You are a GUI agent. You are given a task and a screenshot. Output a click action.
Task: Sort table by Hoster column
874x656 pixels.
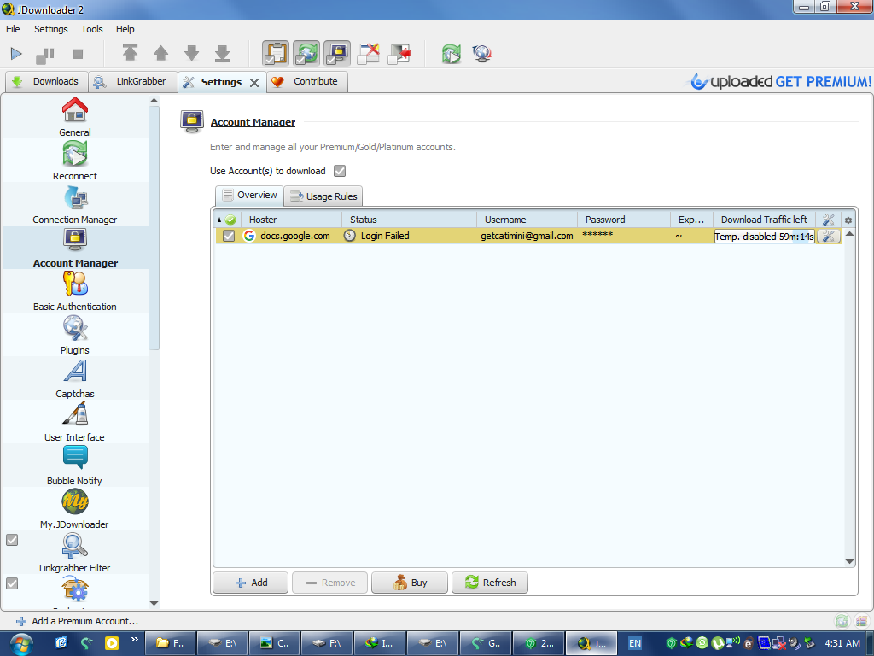click(292, 220)
